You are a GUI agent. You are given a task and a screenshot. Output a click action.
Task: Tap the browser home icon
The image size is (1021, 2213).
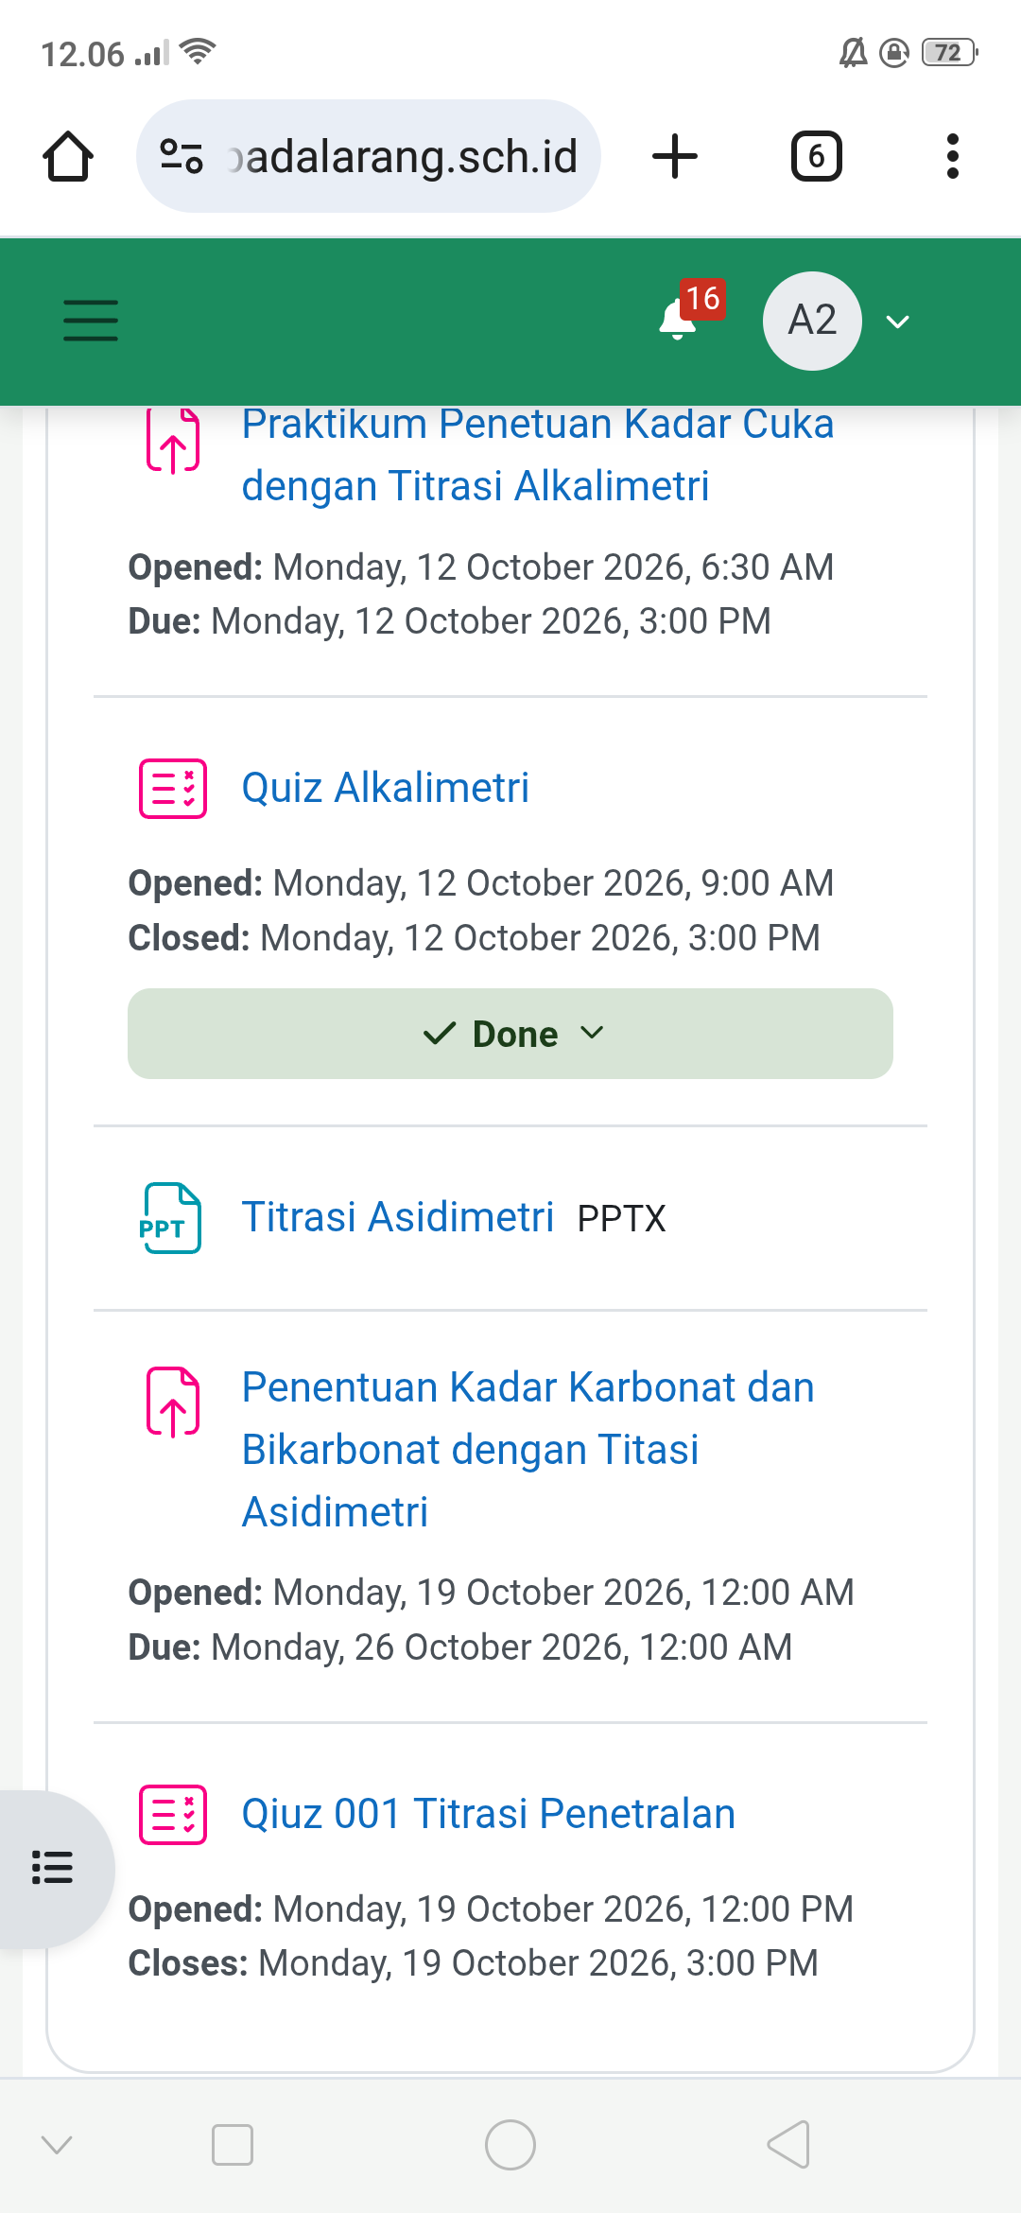coord(68,156)
